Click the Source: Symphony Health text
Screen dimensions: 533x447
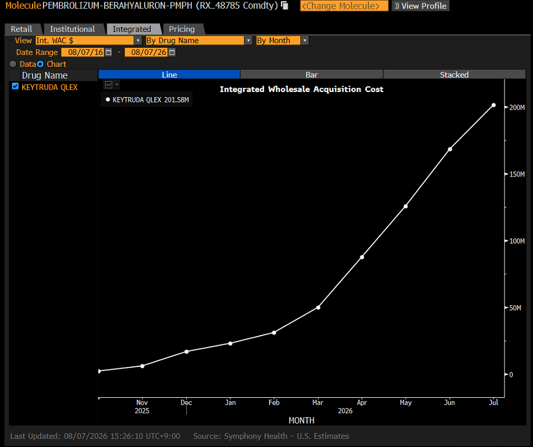pos(271,436)
